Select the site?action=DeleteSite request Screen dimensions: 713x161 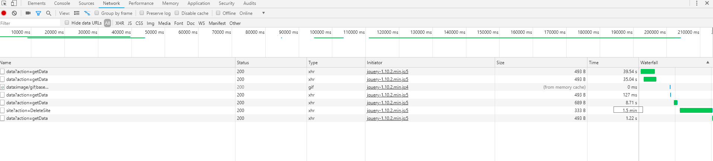[x=28, y=111]
